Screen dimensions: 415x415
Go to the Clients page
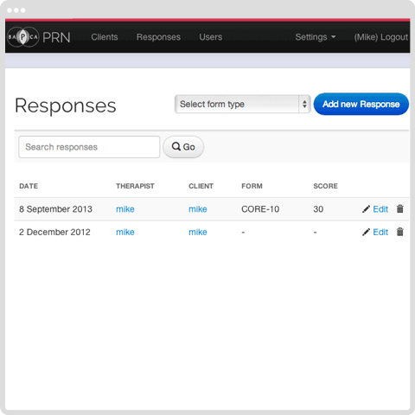105,37
